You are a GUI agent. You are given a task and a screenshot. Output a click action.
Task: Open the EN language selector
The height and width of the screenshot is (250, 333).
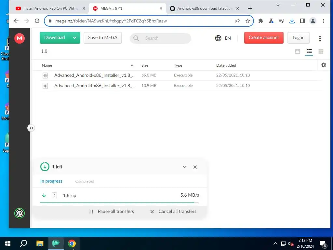[223, 38]
